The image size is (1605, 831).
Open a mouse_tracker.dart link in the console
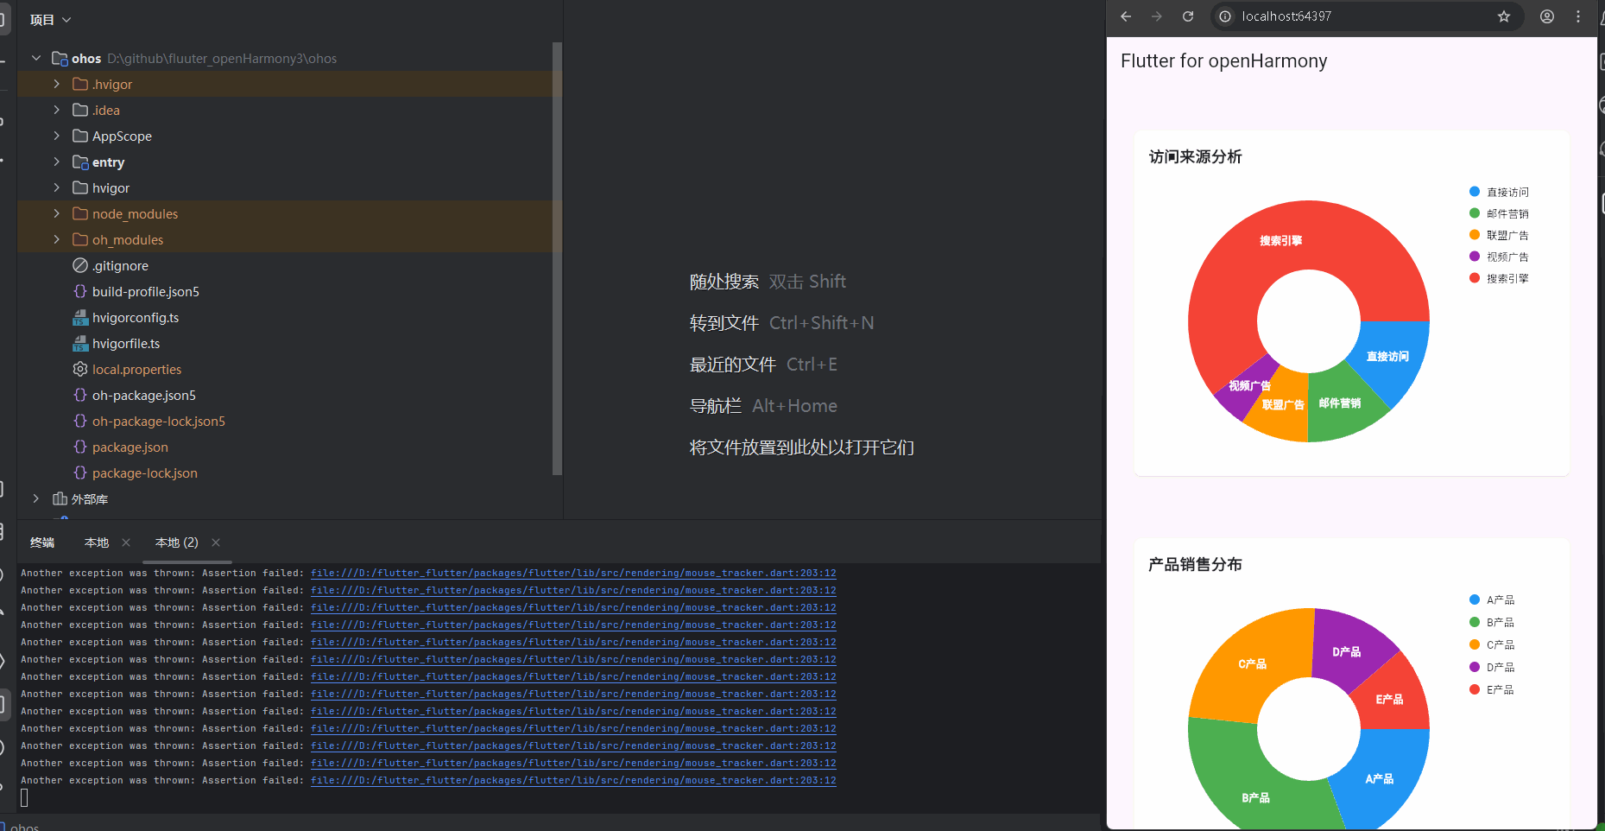[x=572, y=573]
